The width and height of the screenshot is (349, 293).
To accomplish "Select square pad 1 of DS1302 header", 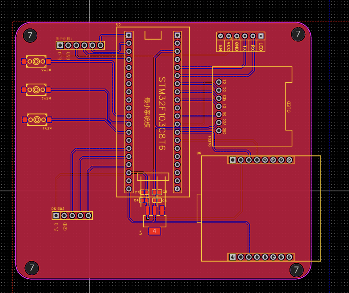I will click(x=56, y=216).
